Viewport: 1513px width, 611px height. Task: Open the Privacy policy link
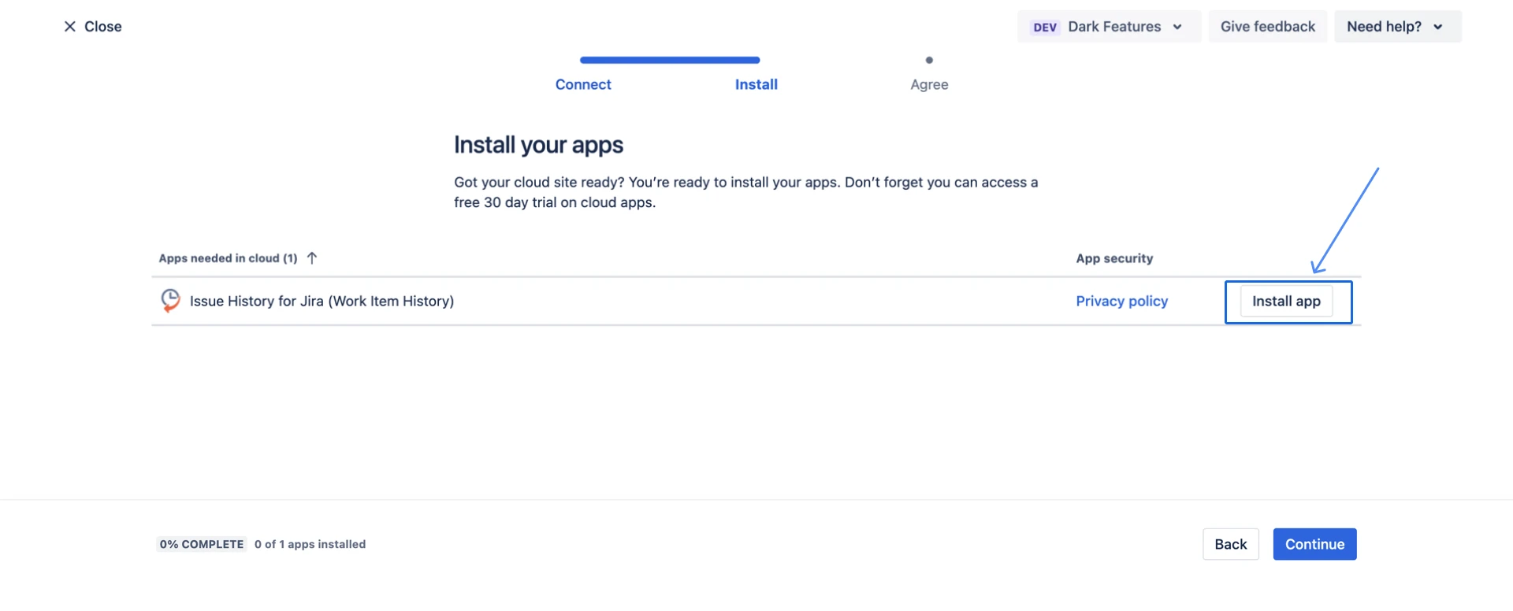1121,301
